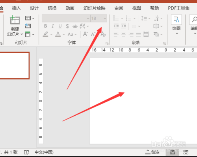Apply the text highlight color pen
This screenshot has width=197, height=157.
[x=46, y=34]
